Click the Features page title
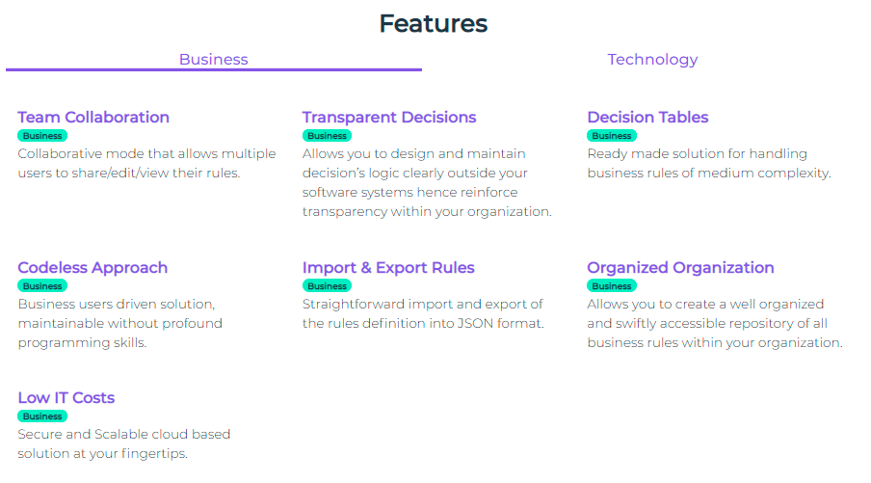 tap(434, 24)
